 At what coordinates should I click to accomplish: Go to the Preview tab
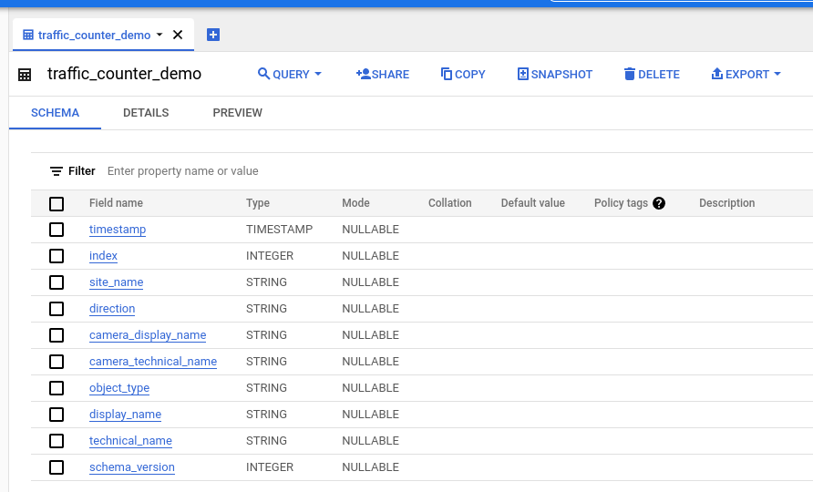coord(237,113)
